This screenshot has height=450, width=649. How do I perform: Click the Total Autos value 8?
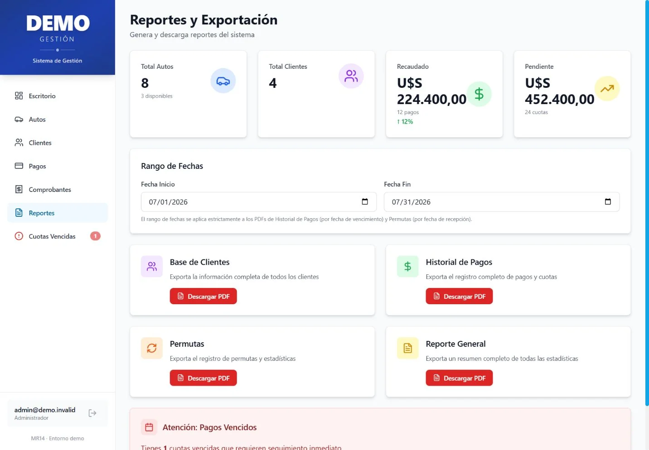[145, 83]
